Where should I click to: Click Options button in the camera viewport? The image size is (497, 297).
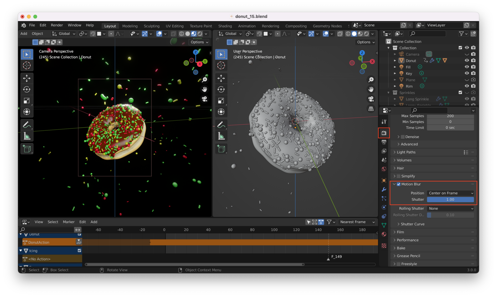click(199, 42)
